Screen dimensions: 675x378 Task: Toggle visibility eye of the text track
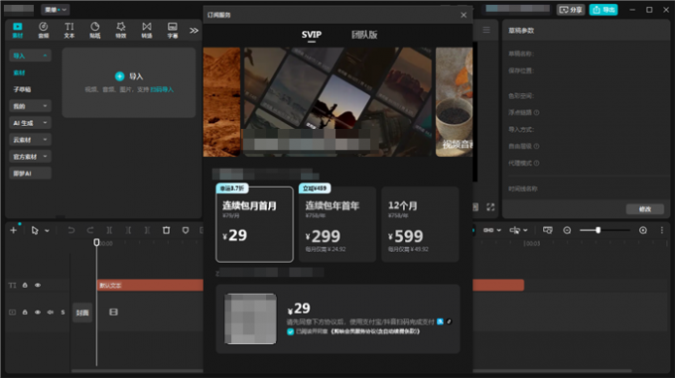(x=38, y=285)
